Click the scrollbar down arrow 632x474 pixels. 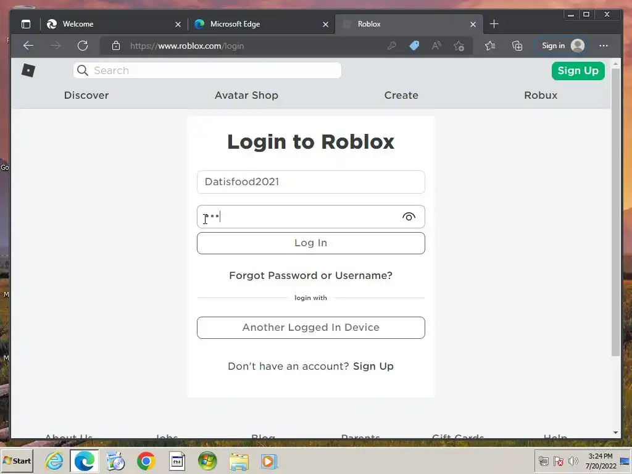[x=615, y=433]
